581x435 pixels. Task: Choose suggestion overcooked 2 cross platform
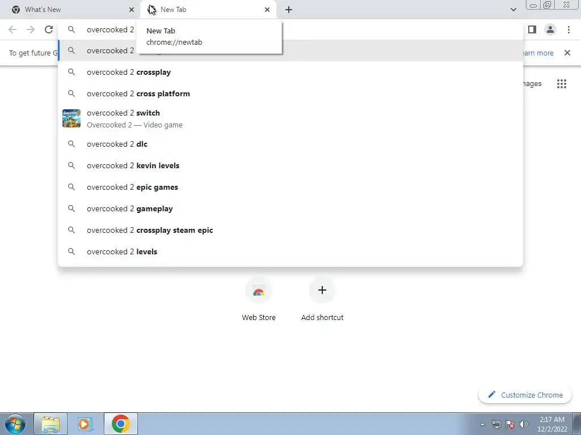(x=290, y=93)
